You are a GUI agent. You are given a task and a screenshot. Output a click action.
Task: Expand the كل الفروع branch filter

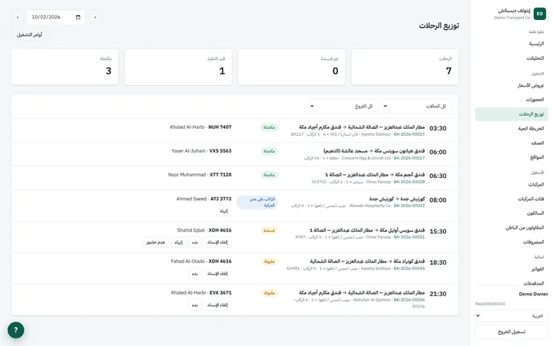[343, 106]
